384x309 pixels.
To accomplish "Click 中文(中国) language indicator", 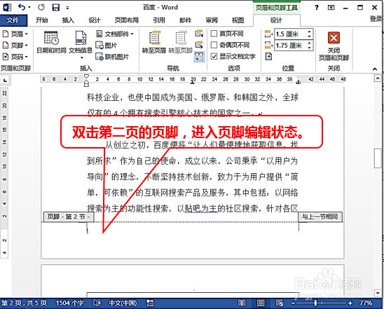I will (x=123, y=303).
